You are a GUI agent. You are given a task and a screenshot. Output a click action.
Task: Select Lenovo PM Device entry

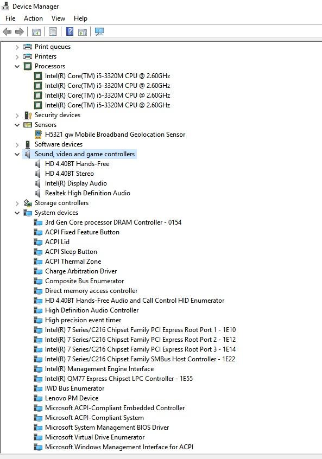tap(72, 398)
